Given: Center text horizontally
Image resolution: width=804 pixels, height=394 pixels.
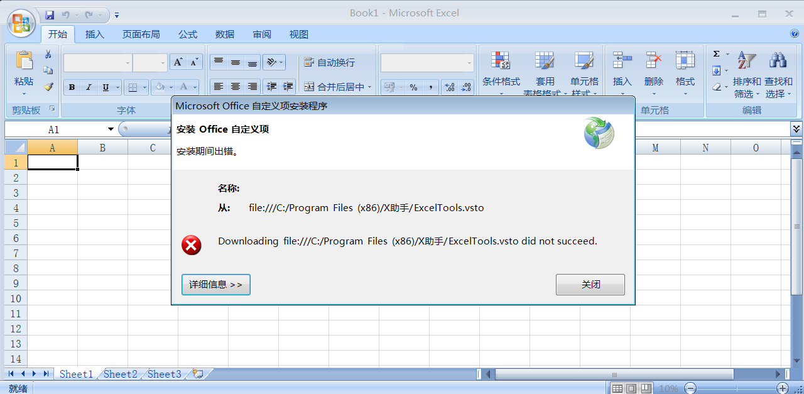Looking at the screenshot, I should (x=236, y=87).
